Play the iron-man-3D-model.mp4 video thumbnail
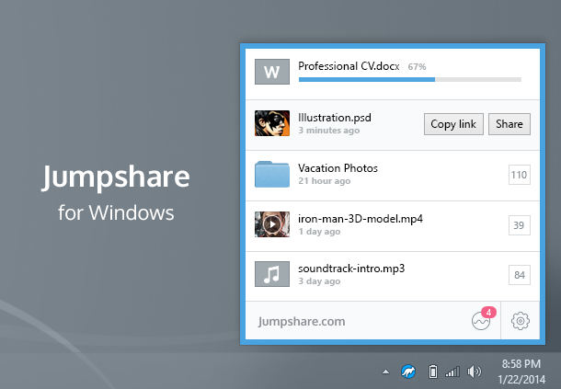This screenshot has height=389, width=561. tap(271, 224)
